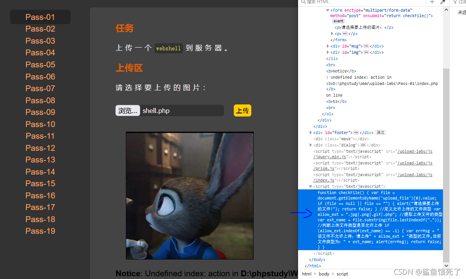Expand the div id footer node
466x279 pixels.
tap(311, 132)
